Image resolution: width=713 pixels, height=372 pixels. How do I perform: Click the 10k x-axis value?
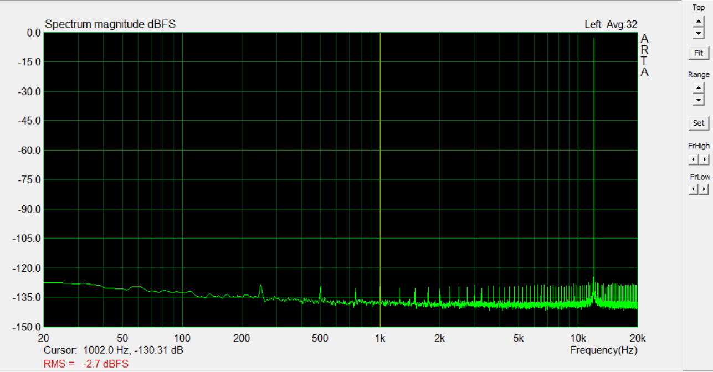[x=578, y=338]
